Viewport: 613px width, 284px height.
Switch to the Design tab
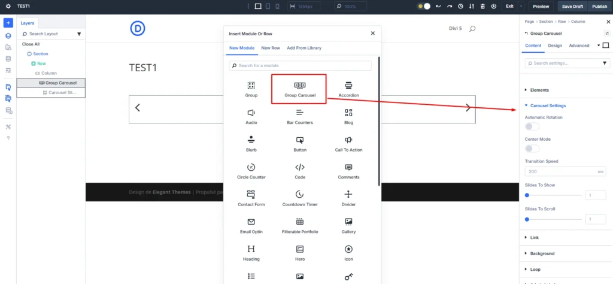click(555, 46)
